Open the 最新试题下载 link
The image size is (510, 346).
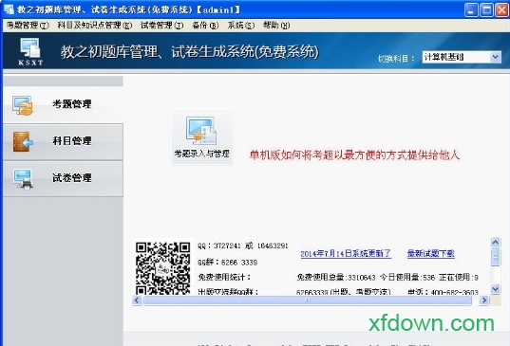click(x=430, y=253)
